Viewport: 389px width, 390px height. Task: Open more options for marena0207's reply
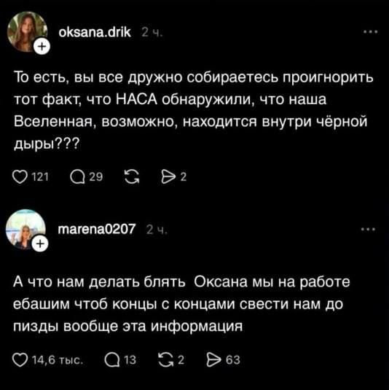click(x=369, y=230)
